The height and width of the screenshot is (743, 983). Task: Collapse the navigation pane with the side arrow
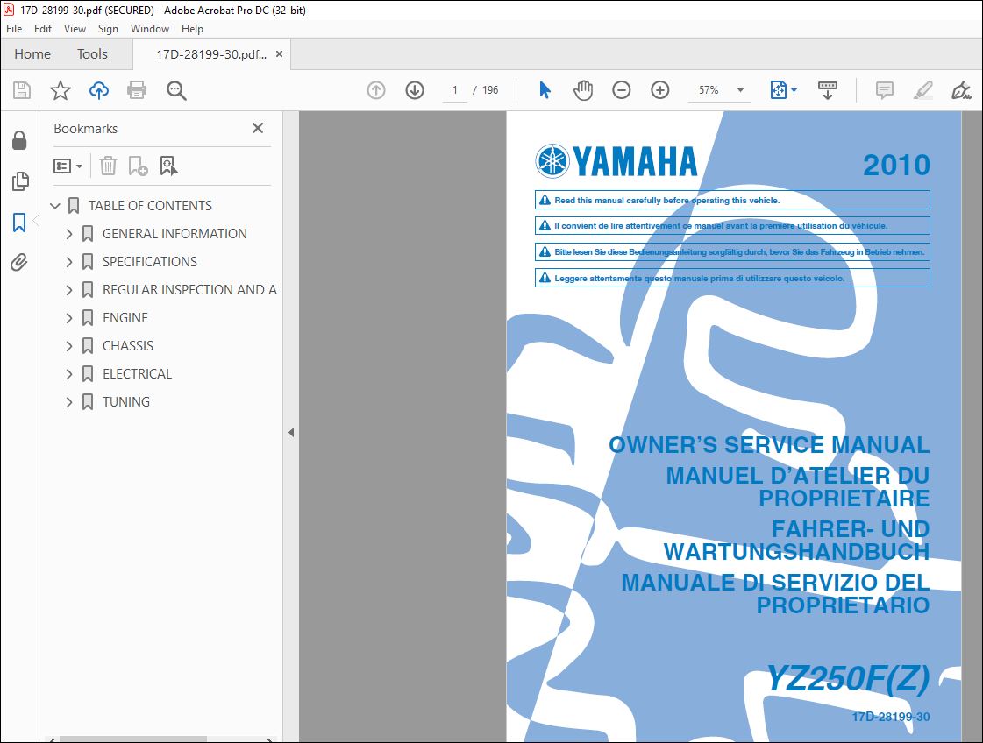coord(291,432)
